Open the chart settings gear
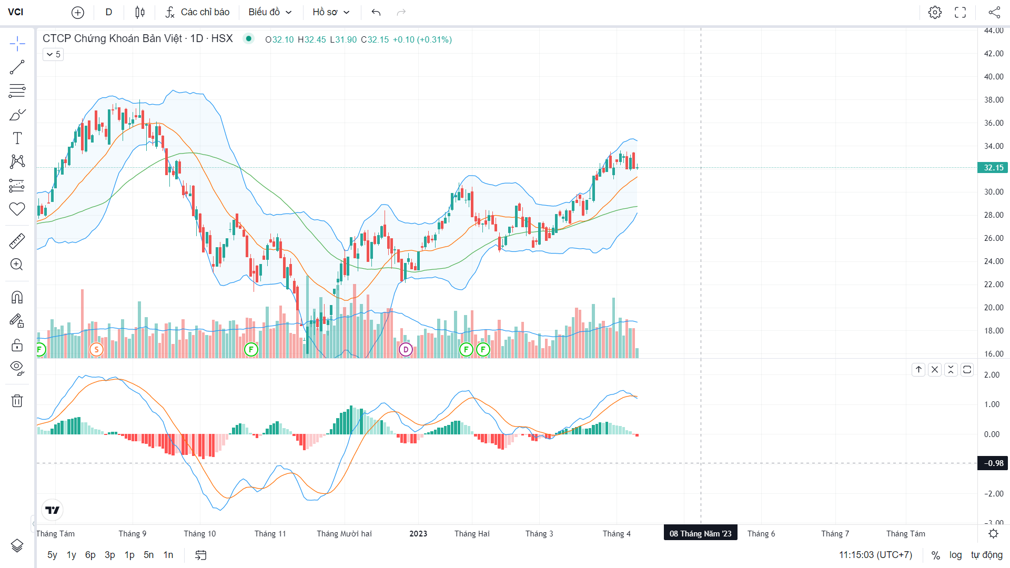This screenshot has width=1010, height=568. [935, 12]
